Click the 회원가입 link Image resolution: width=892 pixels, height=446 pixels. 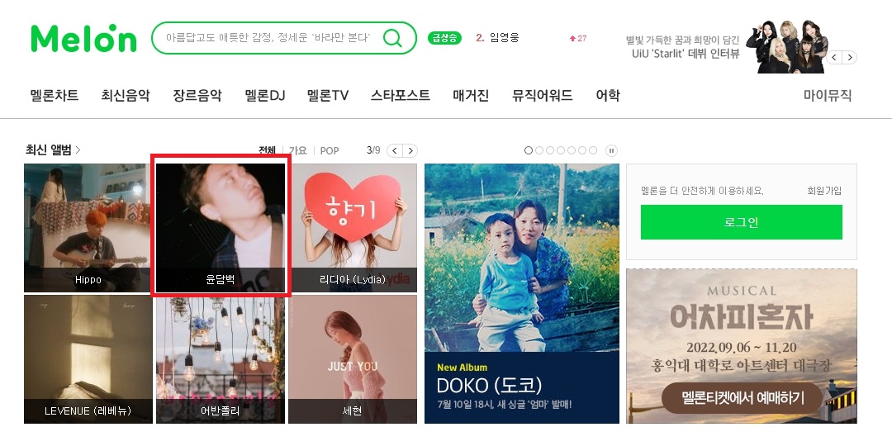[x=824, y=191]
